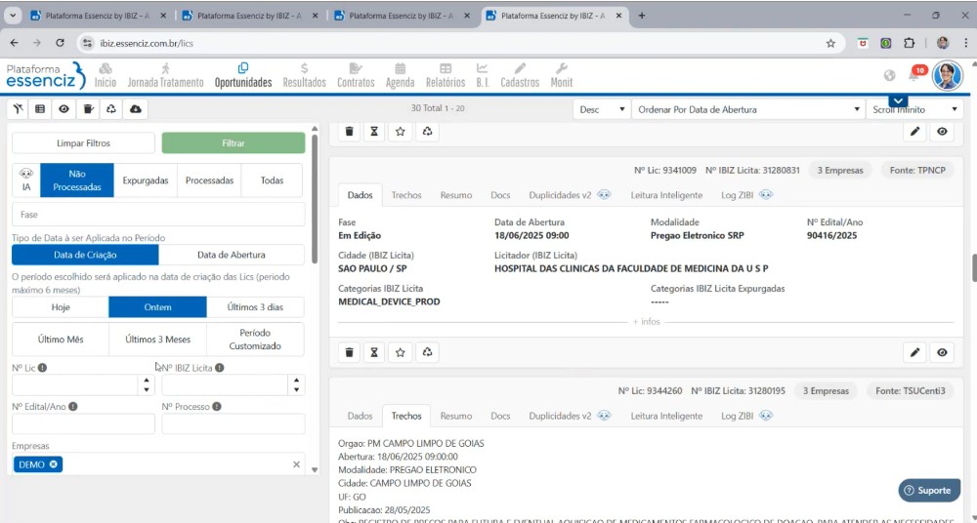Remove the DEMO tag from Empresas
Screen dimensions: 977x523
click(x=54, y=464)
